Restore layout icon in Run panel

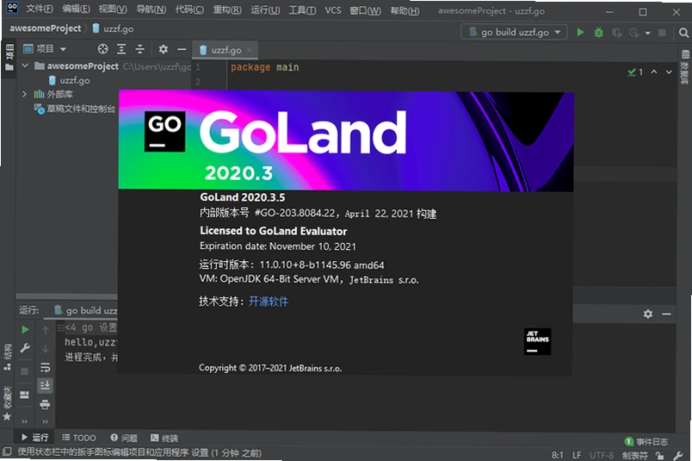25,395
